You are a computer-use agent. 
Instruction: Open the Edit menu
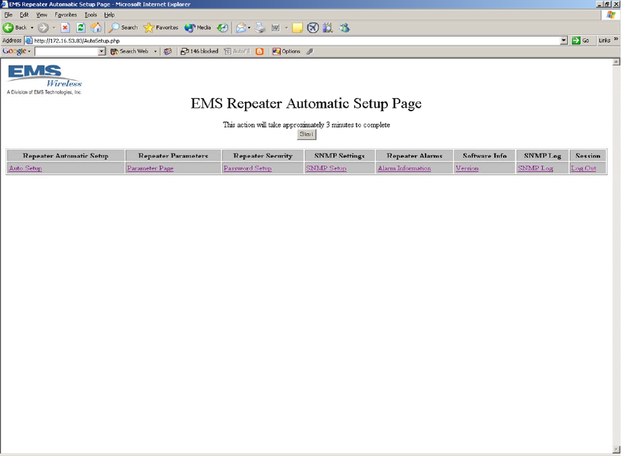(x=24, y=15)
